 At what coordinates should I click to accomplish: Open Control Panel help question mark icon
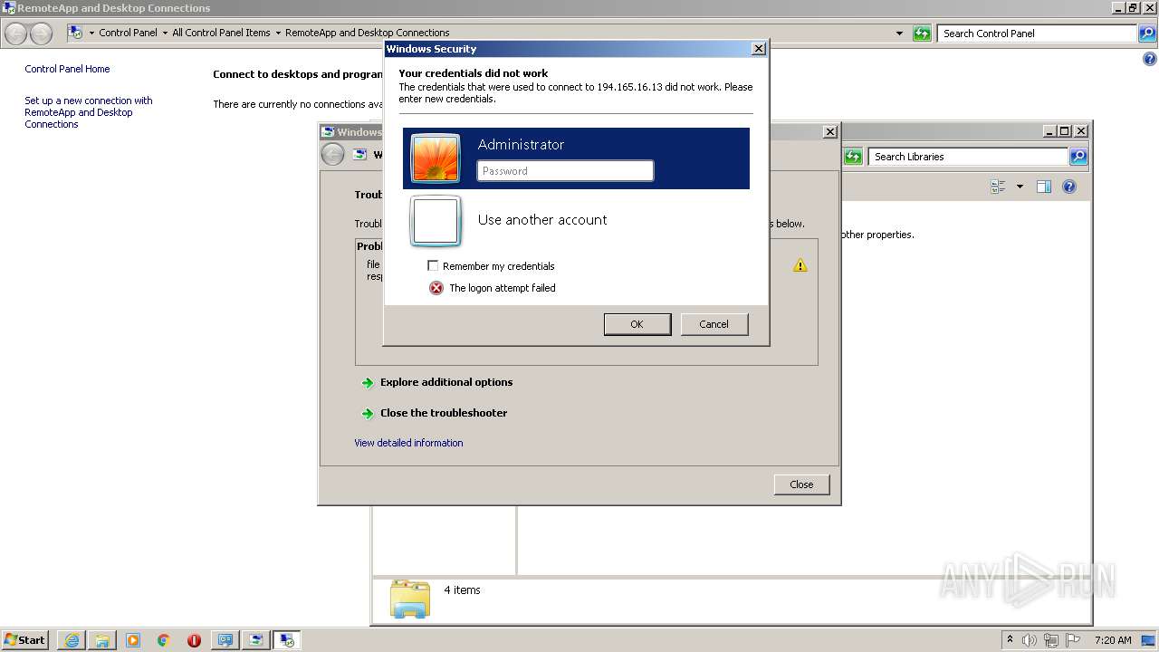point(1150,60)
